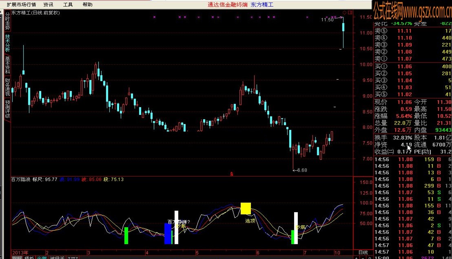Screen dimensions: 452x259
Task: Open the 帮助 menu
Action: pyautogui.click(x=87, y=4)
